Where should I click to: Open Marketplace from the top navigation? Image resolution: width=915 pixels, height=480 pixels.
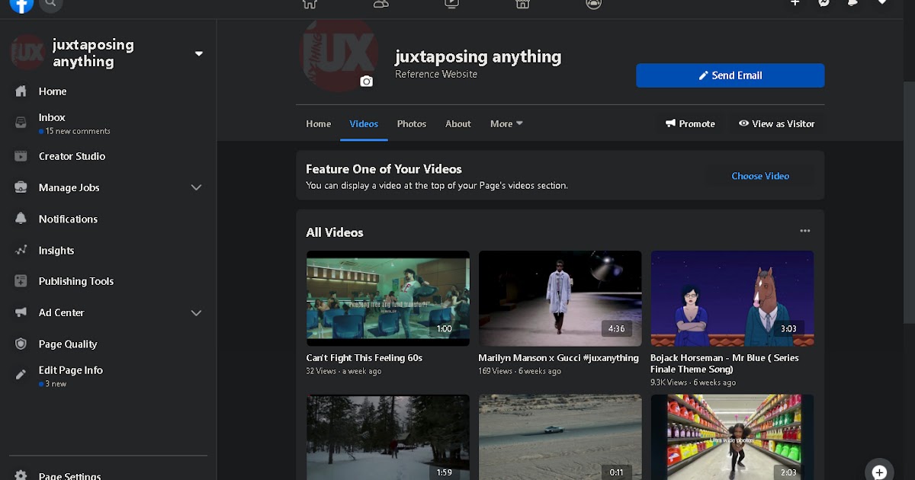[x=522, y=4]
